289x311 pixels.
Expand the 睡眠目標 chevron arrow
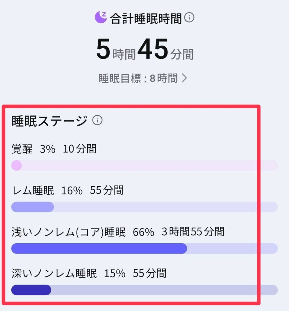click(x=184, y=78)
